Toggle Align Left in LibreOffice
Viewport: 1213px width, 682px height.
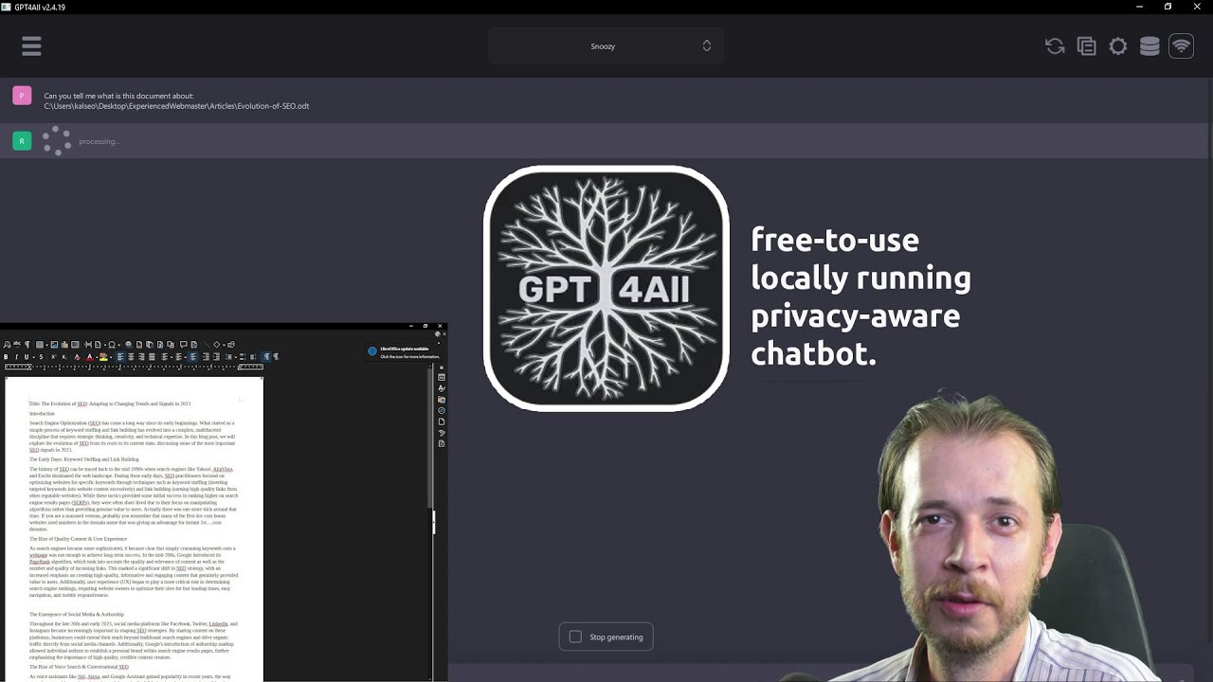point(120,357)
